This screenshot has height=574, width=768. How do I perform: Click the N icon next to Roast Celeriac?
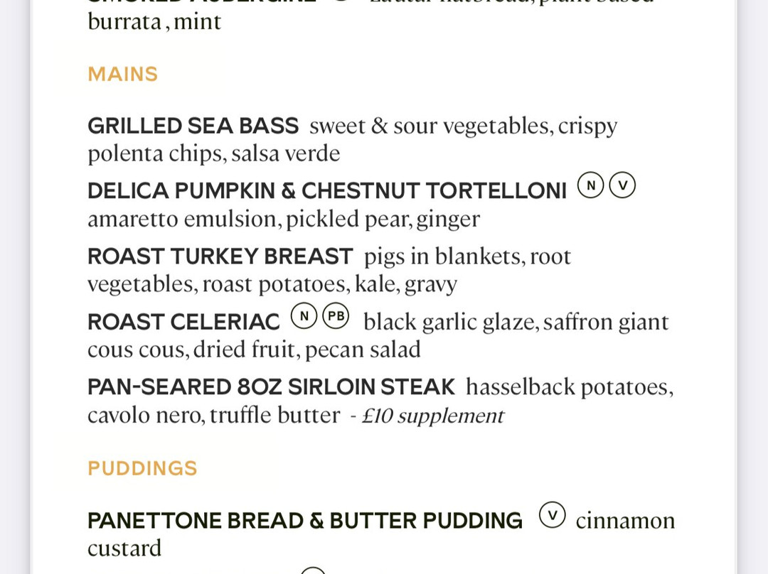pyautogui.click(x=304, y=316)
